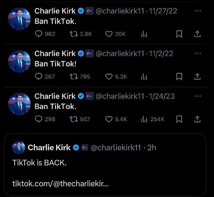Open the profile picture on the 11/27/22 tweet
The image size is (214, 197).
coord(19,19)
